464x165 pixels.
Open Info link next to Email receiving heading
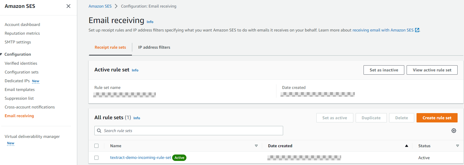150,22
